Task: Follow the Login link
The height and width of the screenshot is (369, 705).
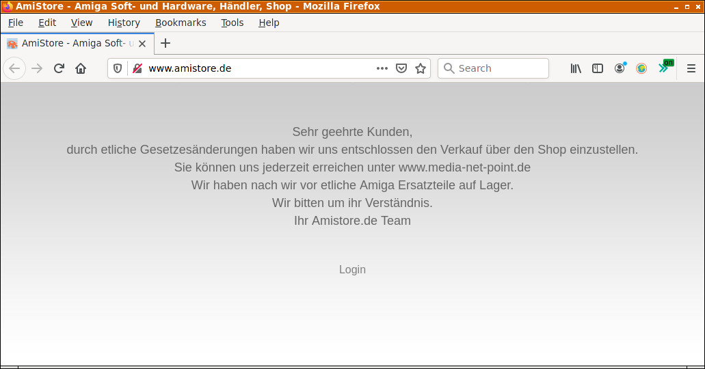Action: pos(353,269)
